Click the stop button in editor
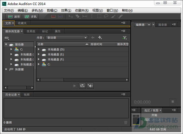The width and height of the screenshot is (183, 134). tap(173, 102)
